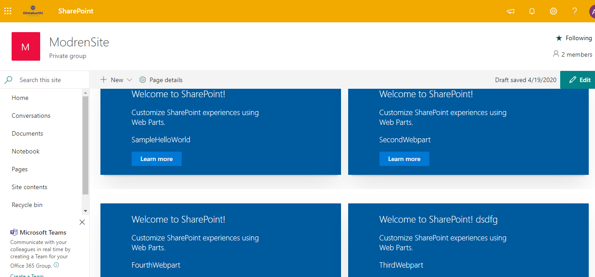Click the info icon next to Office 365 Group
The height and width of the screenshot is (277, 595).
tap(56, 265)
